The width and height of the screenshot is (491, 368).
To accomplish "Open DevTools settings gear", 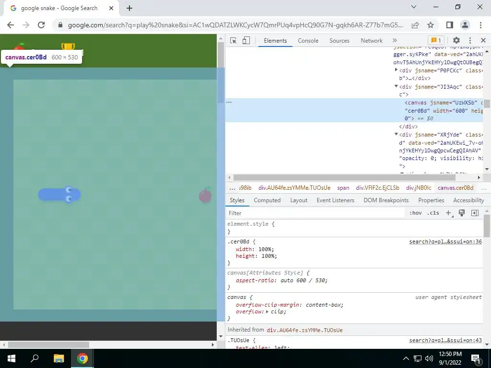I will click(x=456, y=40).
